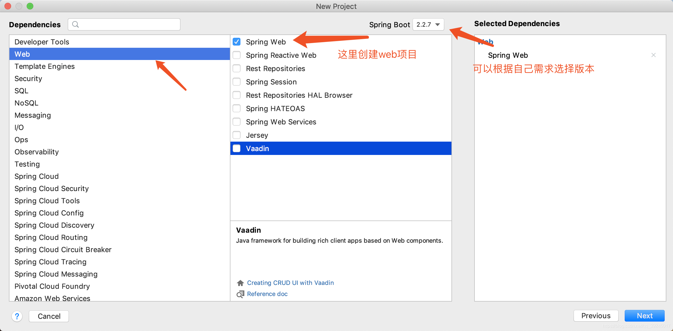
Task: Choose Spring Cloud Security category
Action: tap(120, 188)
